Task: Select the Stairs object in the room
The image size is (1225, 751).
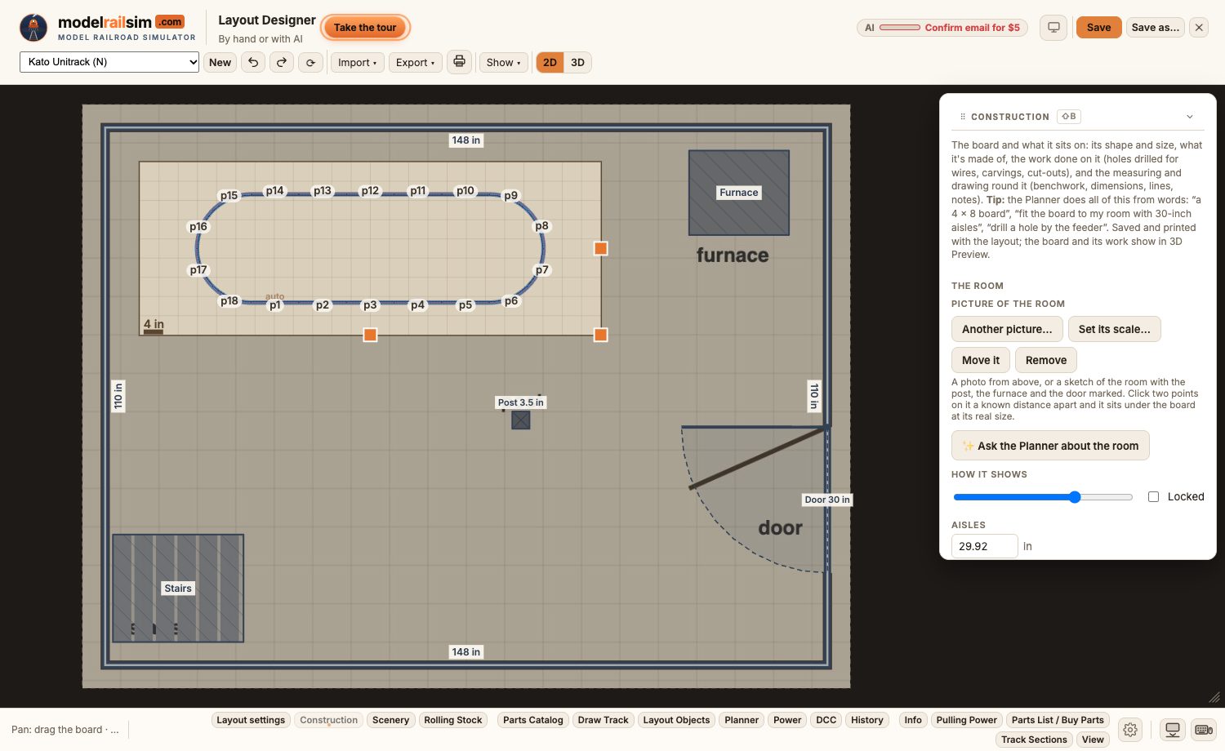Action: tap(178, 588)
